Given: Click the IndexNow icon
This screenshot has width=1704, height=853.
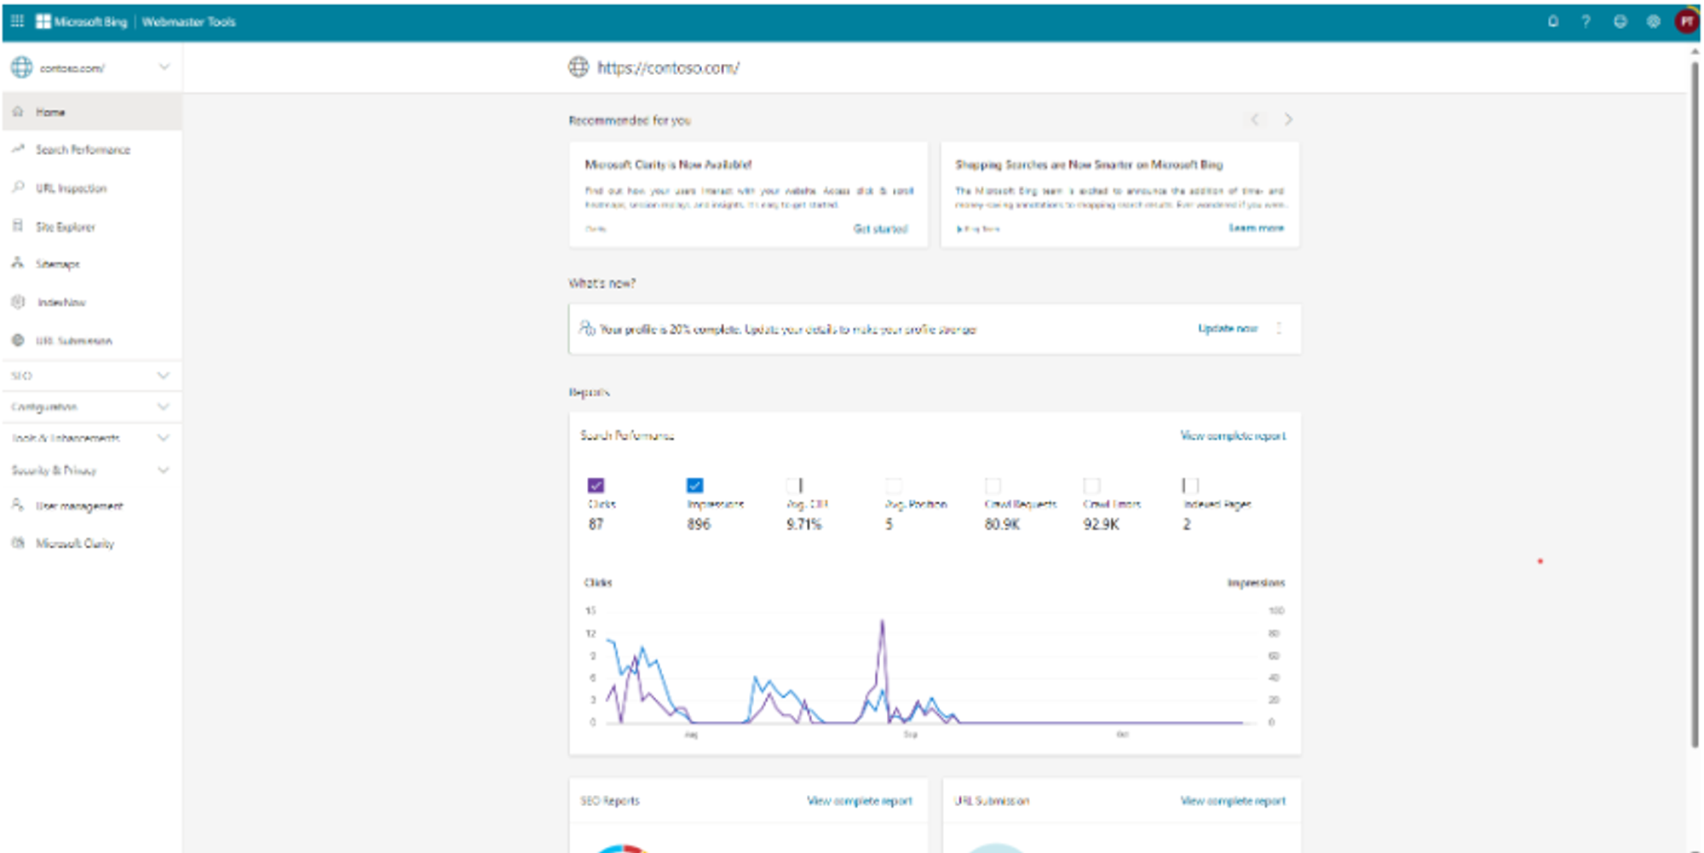Looking at the screenshot, I should 18,302.
